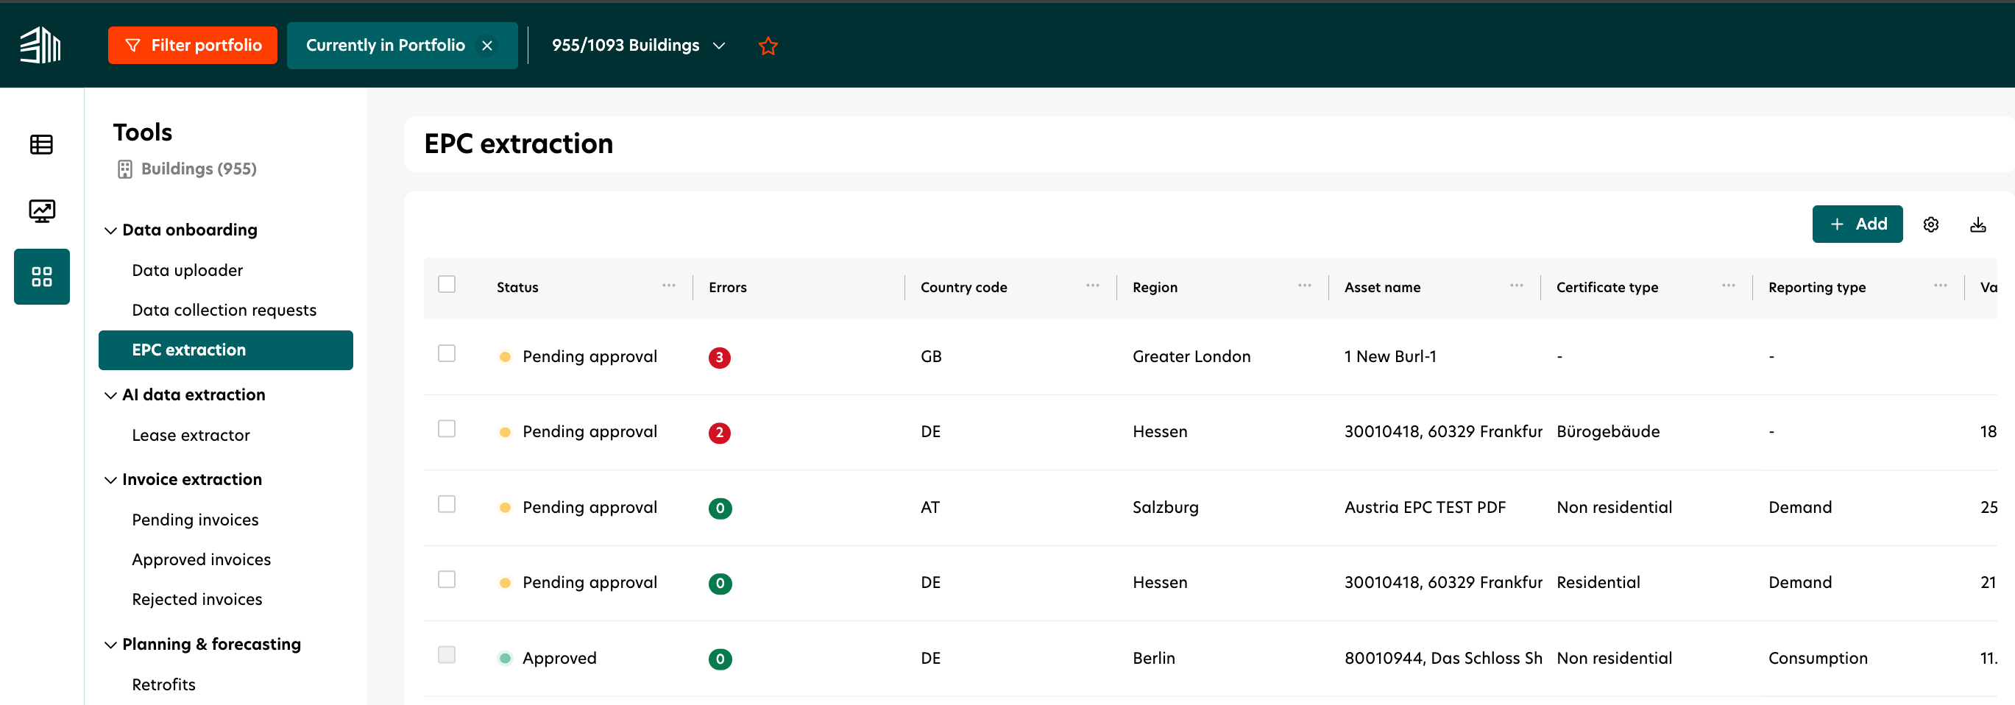
Task: Sort by the Errors column header
Action: point(727,288)
